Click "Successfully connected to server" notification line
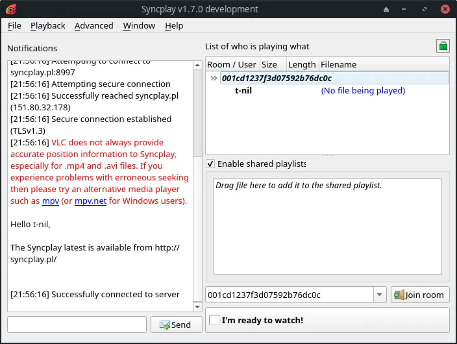The image size is (457, 344). point(95,295)
